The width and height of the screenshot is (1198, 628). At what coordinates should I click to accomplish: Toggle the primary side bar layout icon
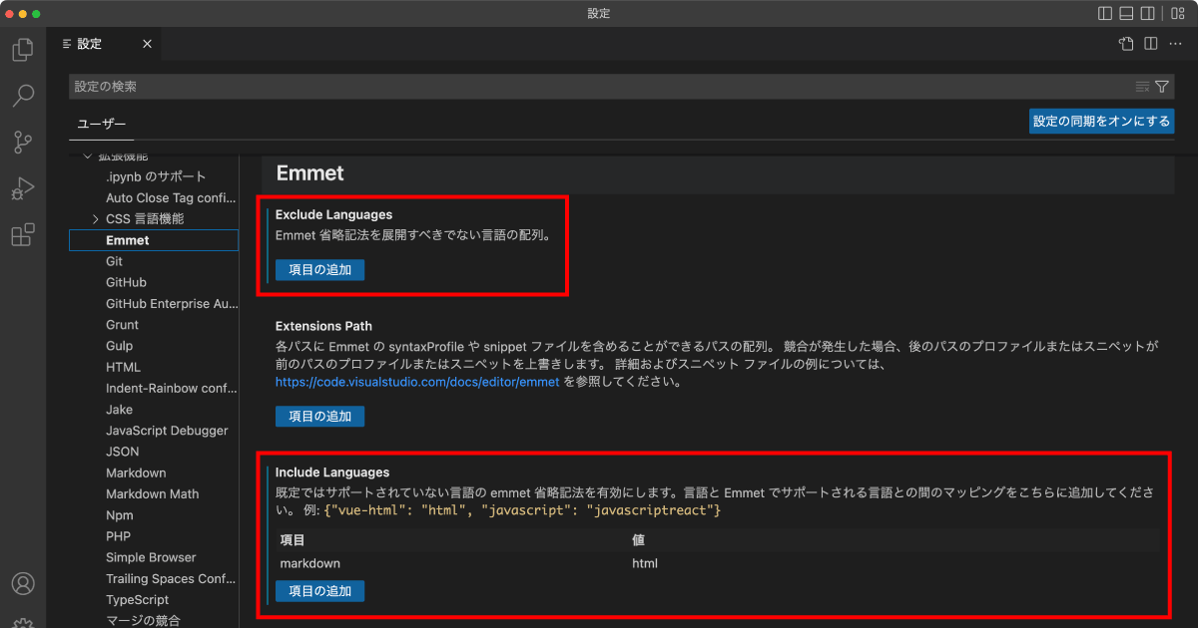pos(1105,14)
